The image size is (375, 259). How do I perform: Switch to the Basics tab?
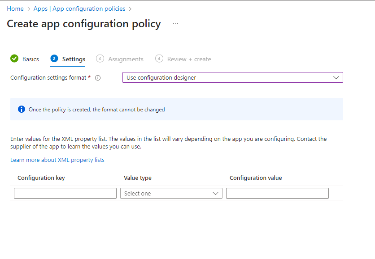point(29,59)
